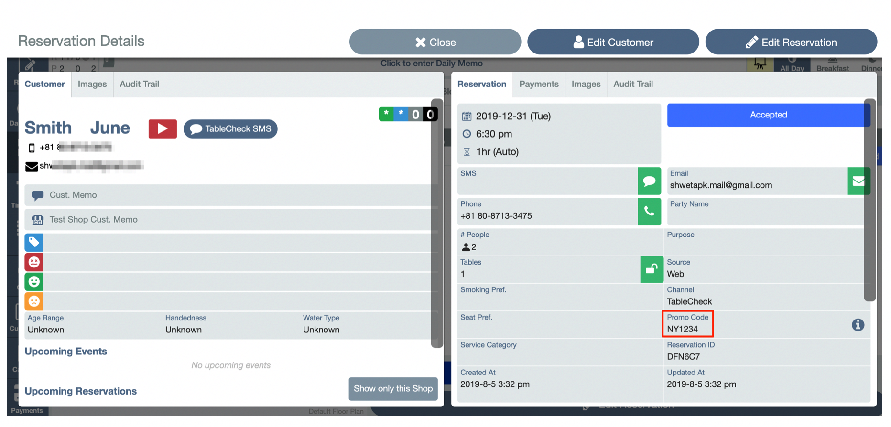This screenshot has height=427, width=891.
Task: Click the Handedness Unknown value
Action: (184, 330)
